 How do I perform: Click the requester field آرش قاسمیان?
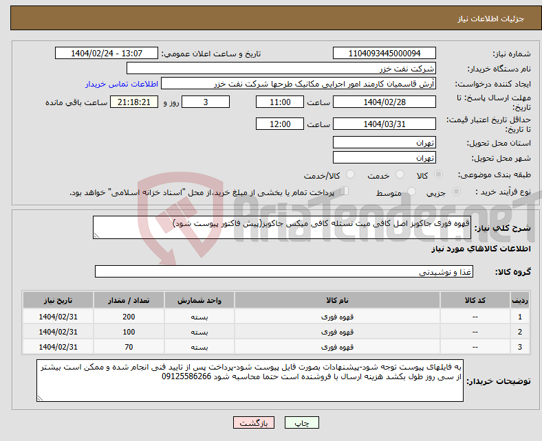[299, 84]
